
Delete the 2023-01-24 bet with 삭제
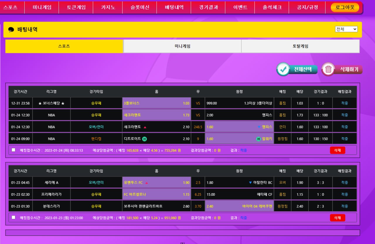[337, 150]
